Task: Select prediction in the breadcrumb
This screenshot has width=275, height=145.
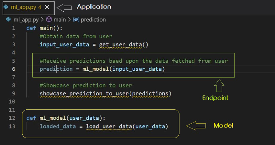Action: click(x=93, y=19)
